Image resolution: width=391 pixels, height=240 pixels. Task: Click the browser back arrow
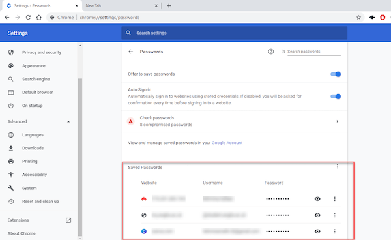[7, 18]
